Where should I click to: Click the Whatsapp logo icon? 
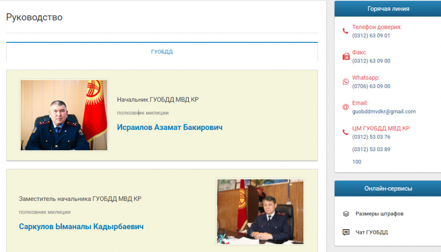pyautogui.click(x=346, y=82)
